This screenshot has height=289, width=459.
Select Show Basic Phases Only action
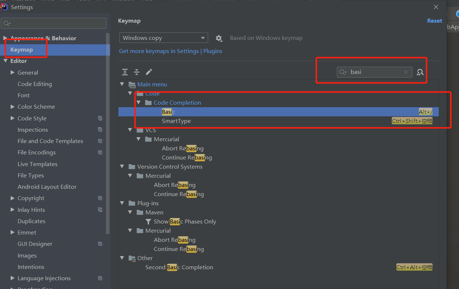click(x=278, y=222)
